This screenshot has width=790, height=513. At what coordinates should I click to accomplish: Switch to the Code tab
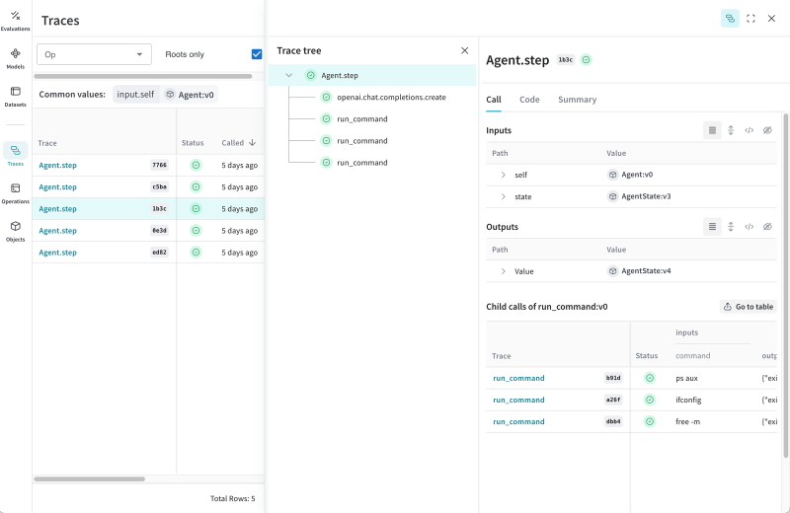pos(529,100)
